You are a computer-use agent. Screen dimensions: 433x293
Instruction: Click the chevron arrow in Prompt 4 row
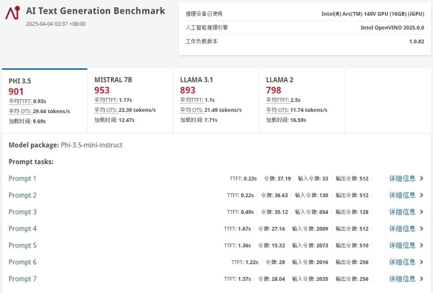coord(422,229)
